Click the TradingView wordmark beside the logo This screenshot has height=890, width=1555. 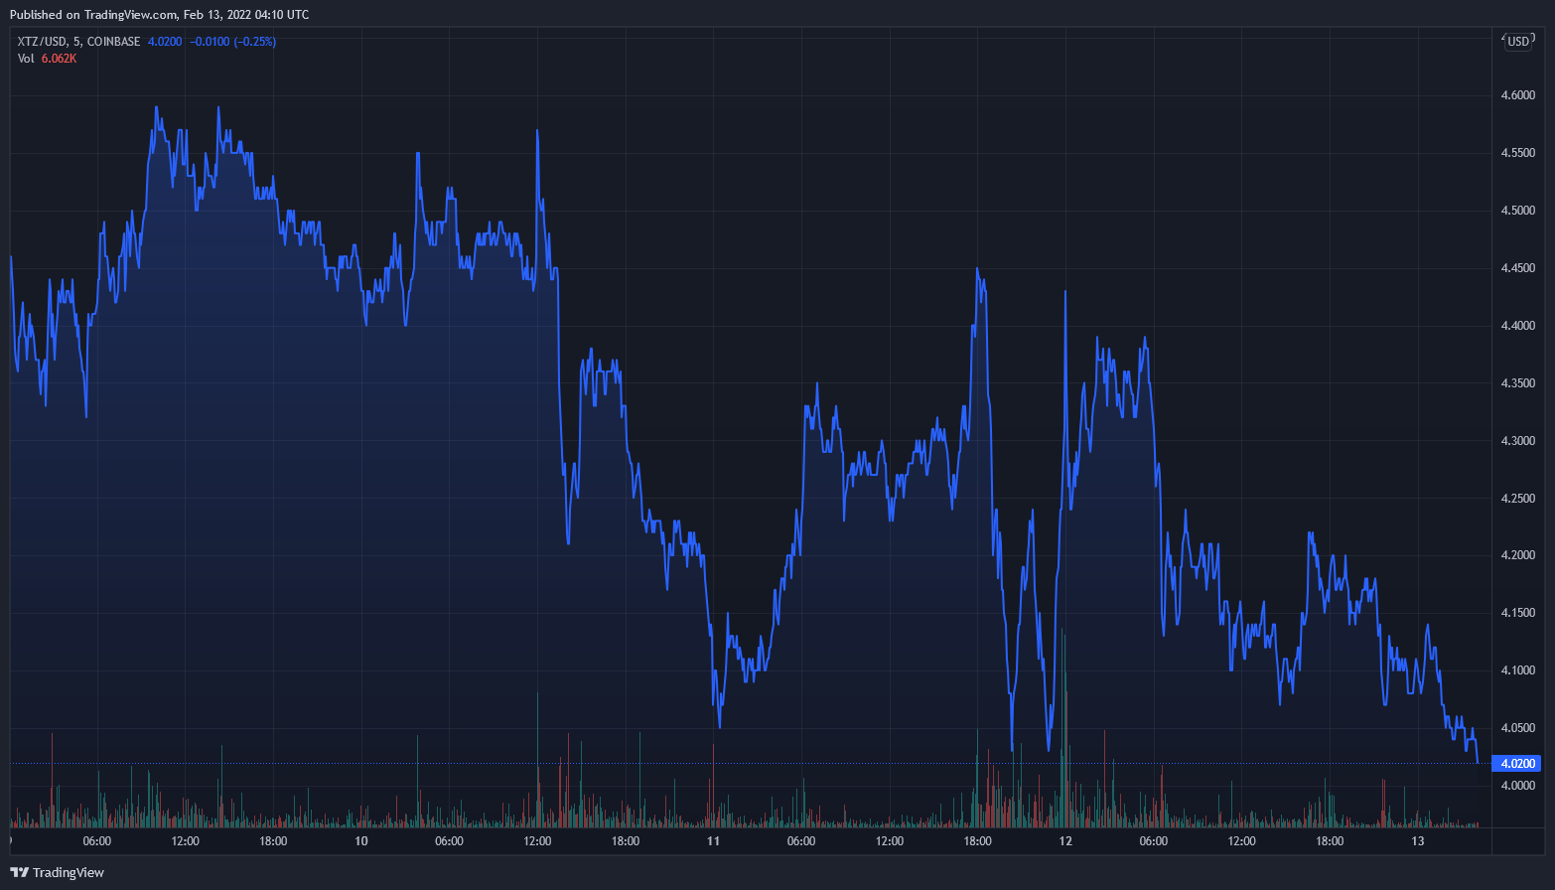69,872
